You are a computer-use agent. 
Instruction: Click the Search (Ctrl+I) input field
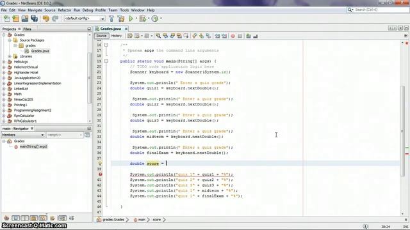[x=381, y=10]
